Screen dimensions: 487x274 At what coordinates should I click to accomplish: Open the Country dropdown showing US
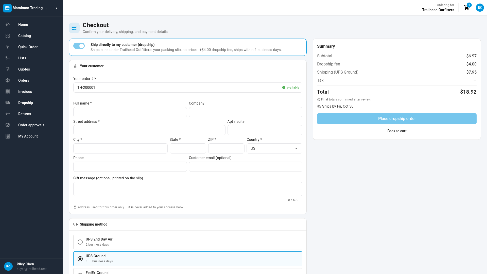(x=274, y=148)
